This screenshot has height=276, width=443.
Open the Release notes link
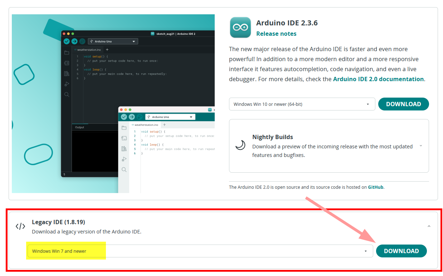(x=276, y=34)
